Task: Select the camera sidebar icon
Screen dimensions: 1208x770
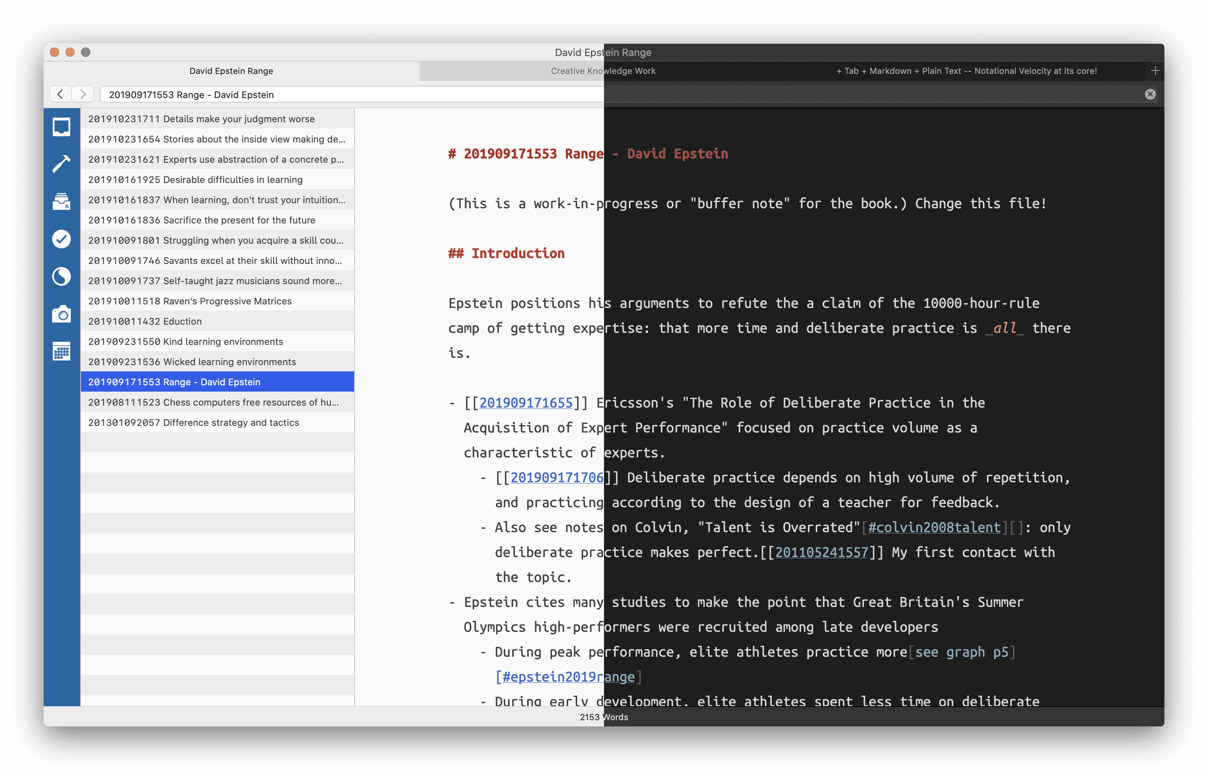Action: pos(61,314)
